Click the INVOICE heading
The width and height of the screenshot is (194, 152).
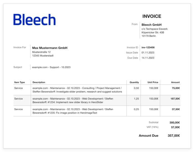click(152, 16)
